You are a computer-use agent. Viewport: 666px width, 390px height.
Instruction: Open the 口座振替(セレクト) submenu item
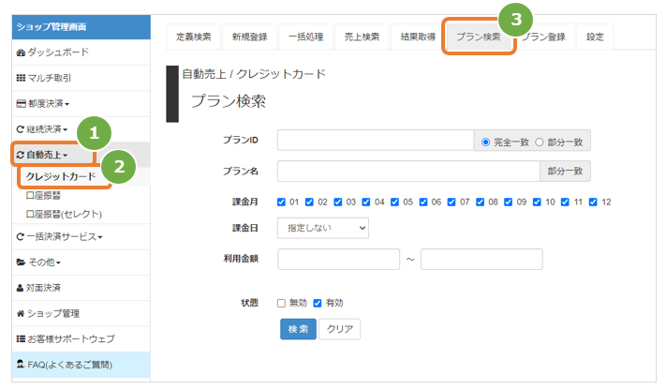pos(64,214)
